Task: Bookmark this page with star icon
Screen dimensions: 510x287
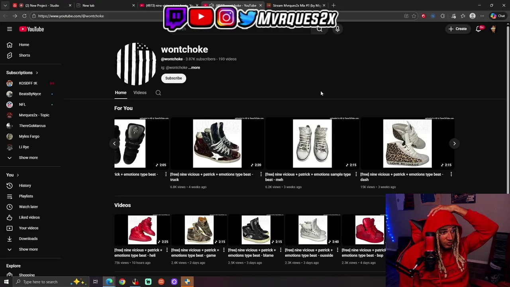Action: click(414, 16)
